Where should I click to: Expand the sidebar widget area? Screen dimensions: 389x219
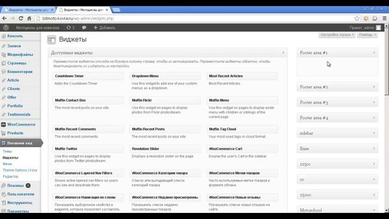(337, 133)
